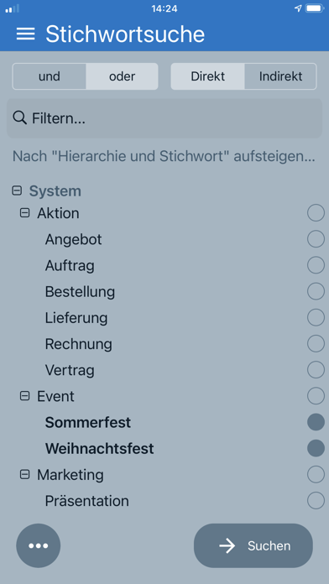This screenshot has height=584, width=329.
Task: Open the hamburger menu icon
Action: pos(26,34)
